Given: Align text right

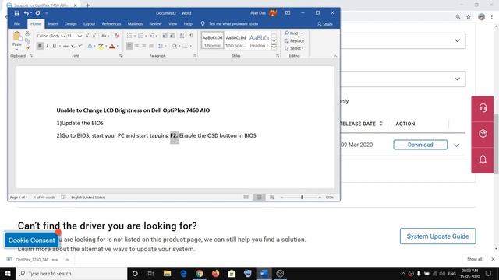Looking at the screenshot, I should point(144,47).
